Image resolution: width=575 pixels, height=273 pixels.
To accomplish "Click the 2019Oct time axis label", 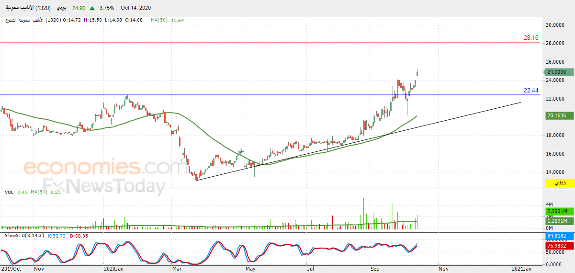I will point(11,270).
